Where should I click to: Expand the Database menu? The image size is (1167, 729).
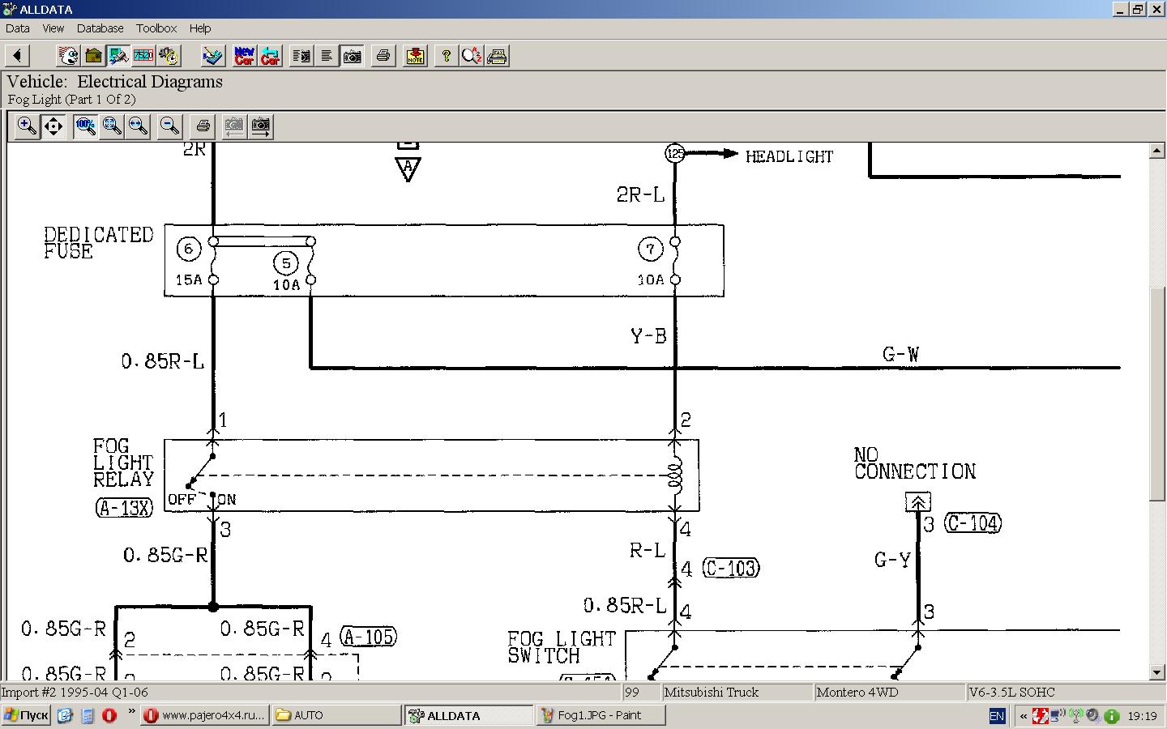tap(100, 28)
